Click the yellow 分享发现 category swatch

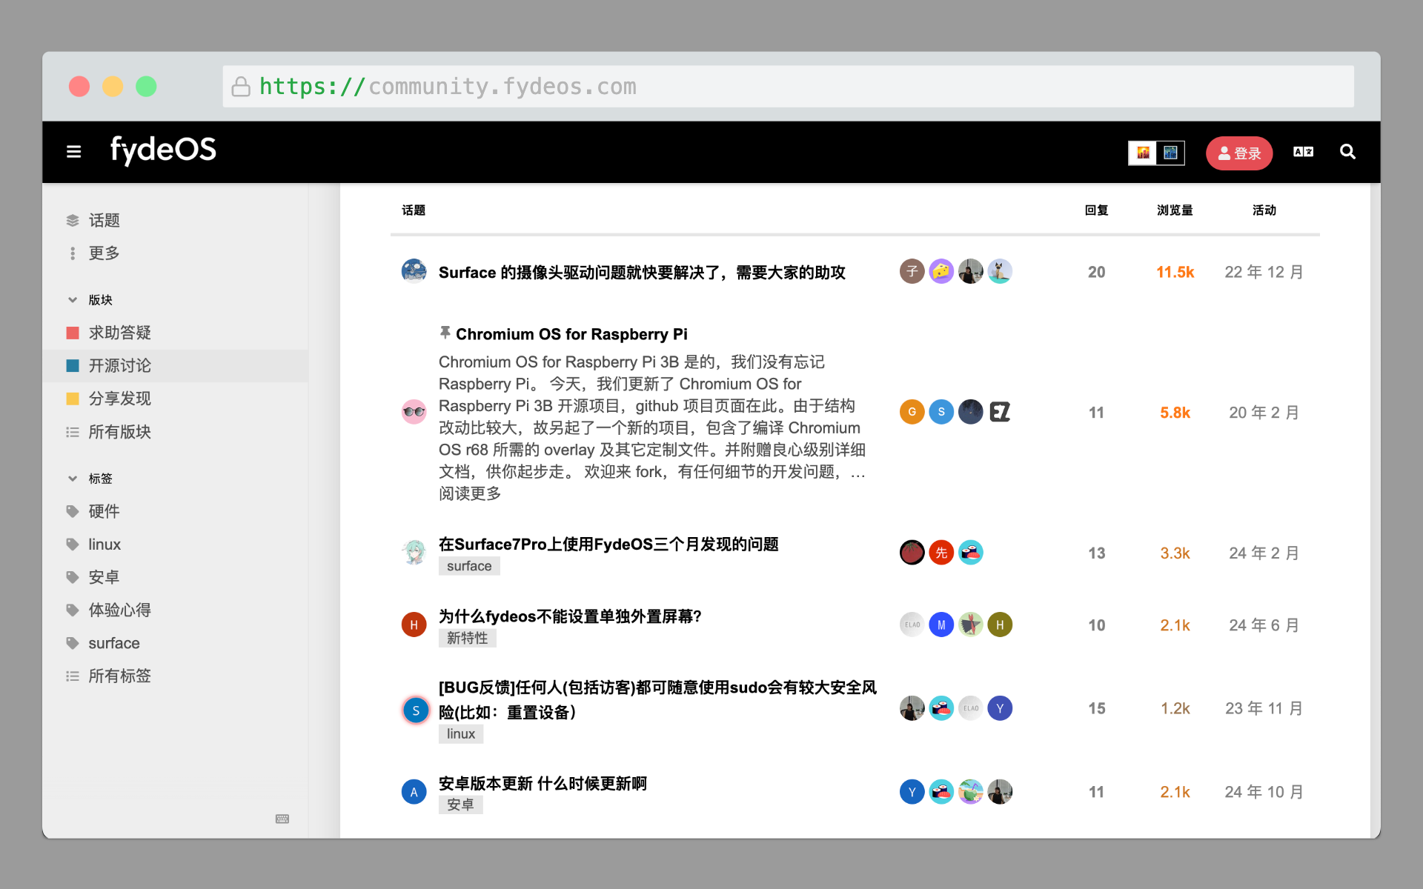coord(73,399)
